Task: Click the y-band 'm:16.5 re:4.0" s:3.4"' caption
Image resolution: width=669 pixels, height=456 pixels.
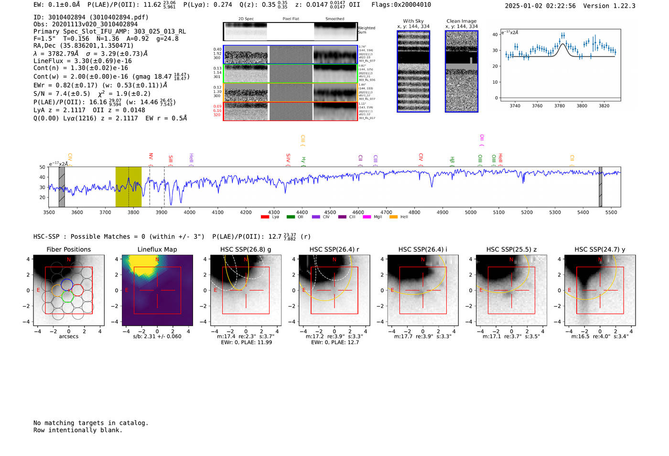Action: [600, 337]
